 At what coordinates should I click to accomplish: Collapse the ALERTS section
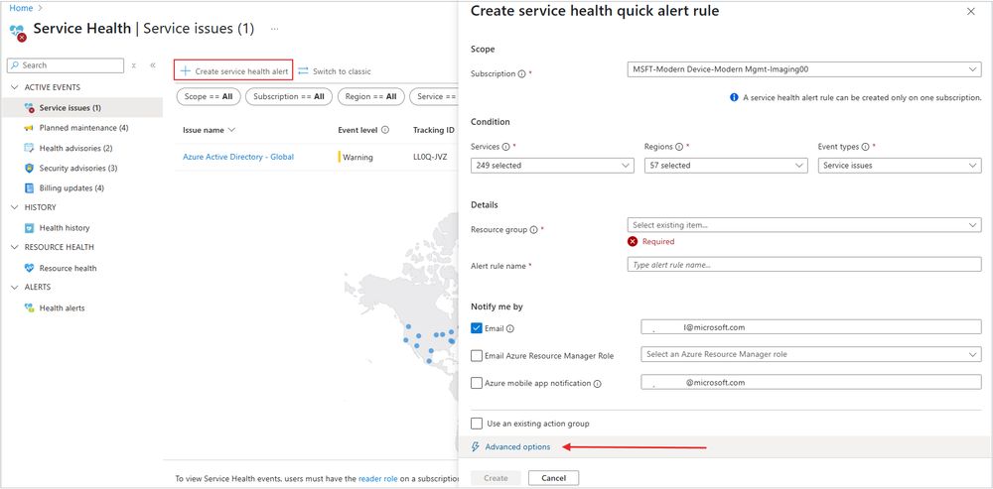[x=15, y=288]
